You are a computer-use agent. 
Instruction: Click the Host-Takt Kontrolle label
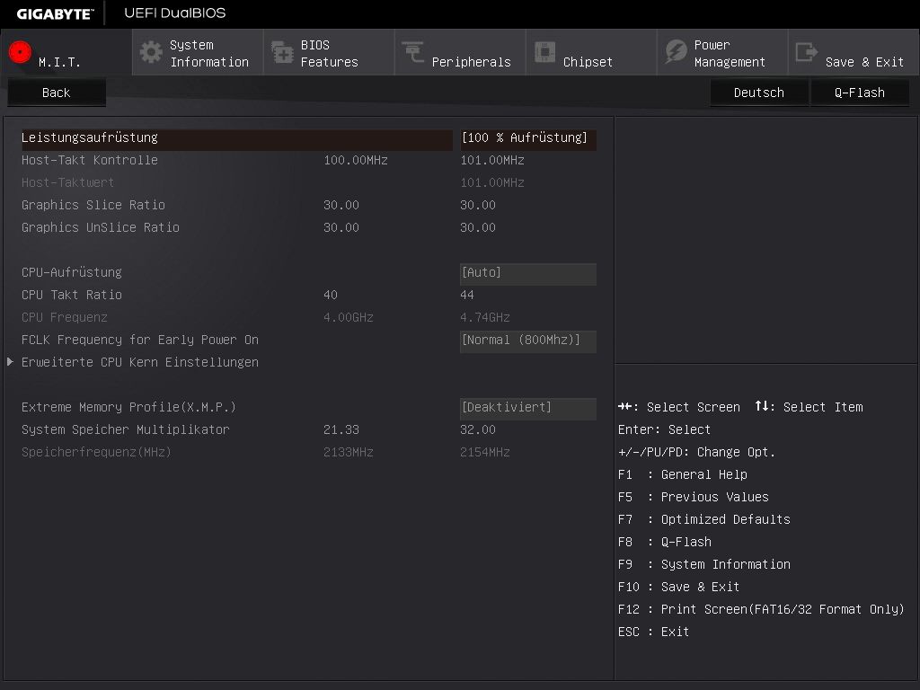90,160
